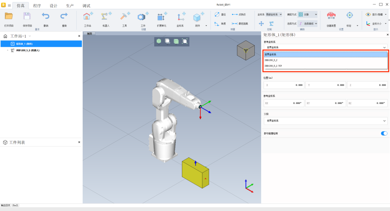The width and height of the screenshot is (390, 211).
Task: Click the 最短距离 measure button
Action: pos(240,24)
